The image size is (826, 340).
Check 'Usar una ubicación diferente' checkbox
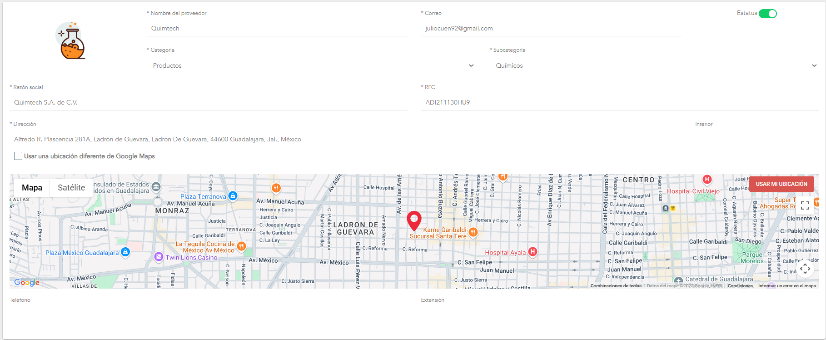coord(18,156)
